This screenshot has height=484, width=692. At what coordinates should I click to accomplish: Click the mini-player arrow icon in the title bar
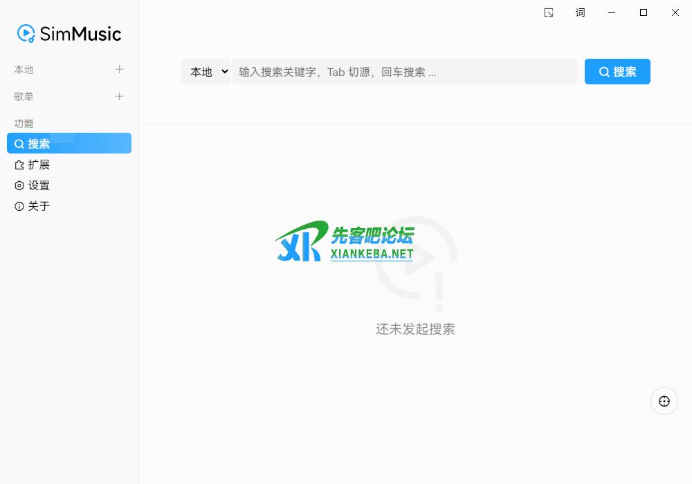[549, 12]
